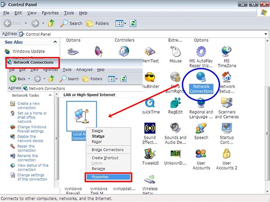Collapse the Network Tasks panel
270x202 pixels.
click(x=50, y=95)
